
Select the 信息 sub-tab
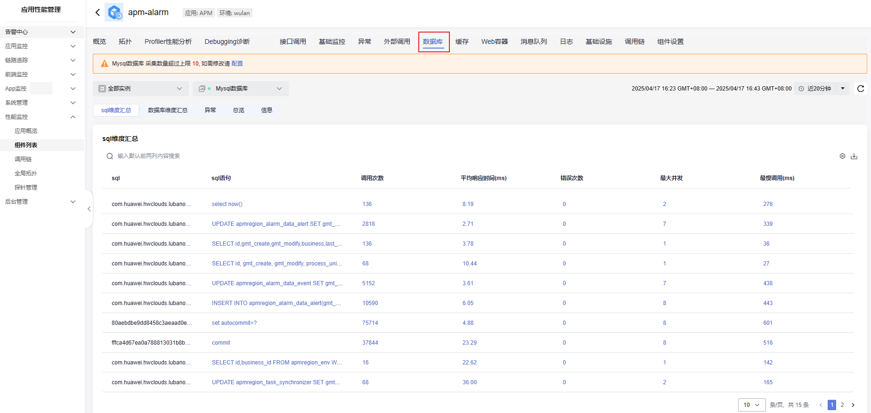pyautogui.click(x=267, y=110)
